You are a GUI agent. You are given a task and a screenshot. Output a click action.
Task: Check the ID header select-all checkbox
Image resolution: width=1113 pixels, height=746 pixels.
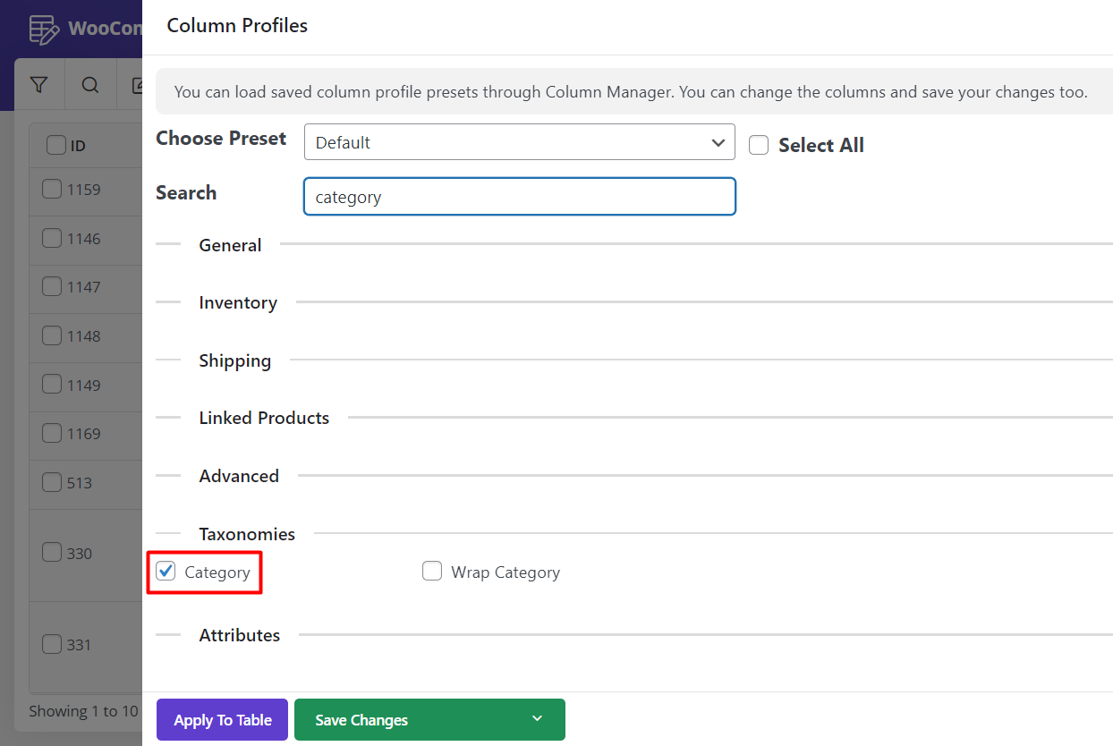point(55,145)
